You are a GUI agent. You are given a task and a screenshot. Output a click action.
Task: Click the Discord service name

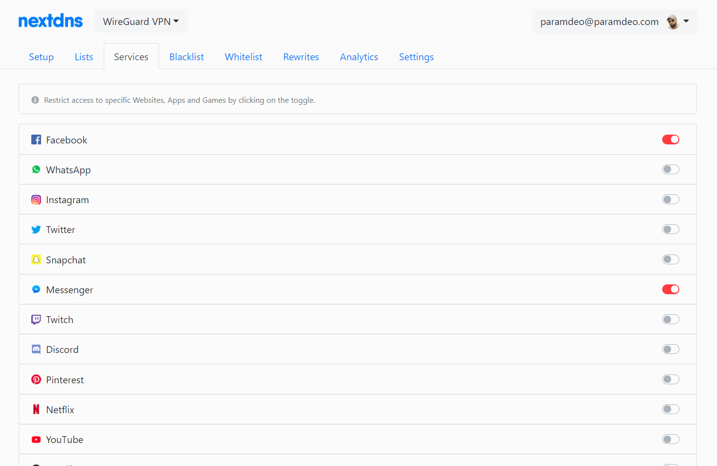coord(62,349)
